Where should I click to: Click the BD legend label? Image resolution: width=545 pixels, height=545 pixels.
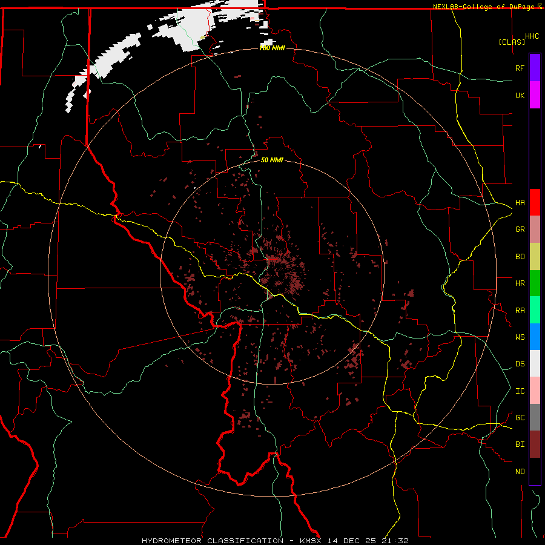pyautogui.click(x=520, y=257)
